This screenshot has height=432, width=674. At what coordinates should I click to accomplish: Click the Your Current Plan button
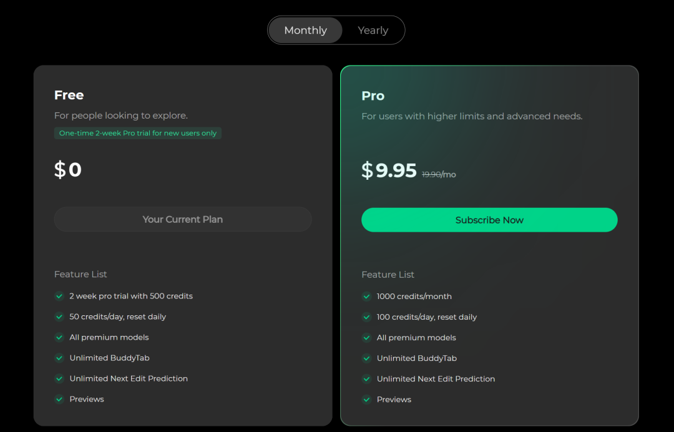(x=183, y=219)
